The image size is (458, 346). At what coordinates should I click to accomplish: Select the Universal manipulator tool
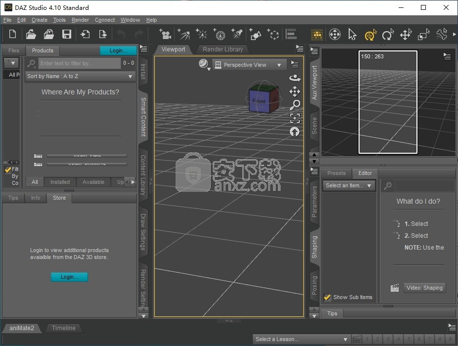point(370,35)
